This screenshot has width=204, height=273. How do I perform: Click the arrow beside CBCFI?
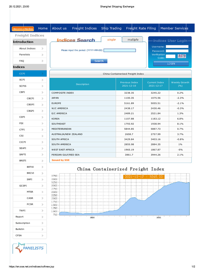[x=42, y=99]
